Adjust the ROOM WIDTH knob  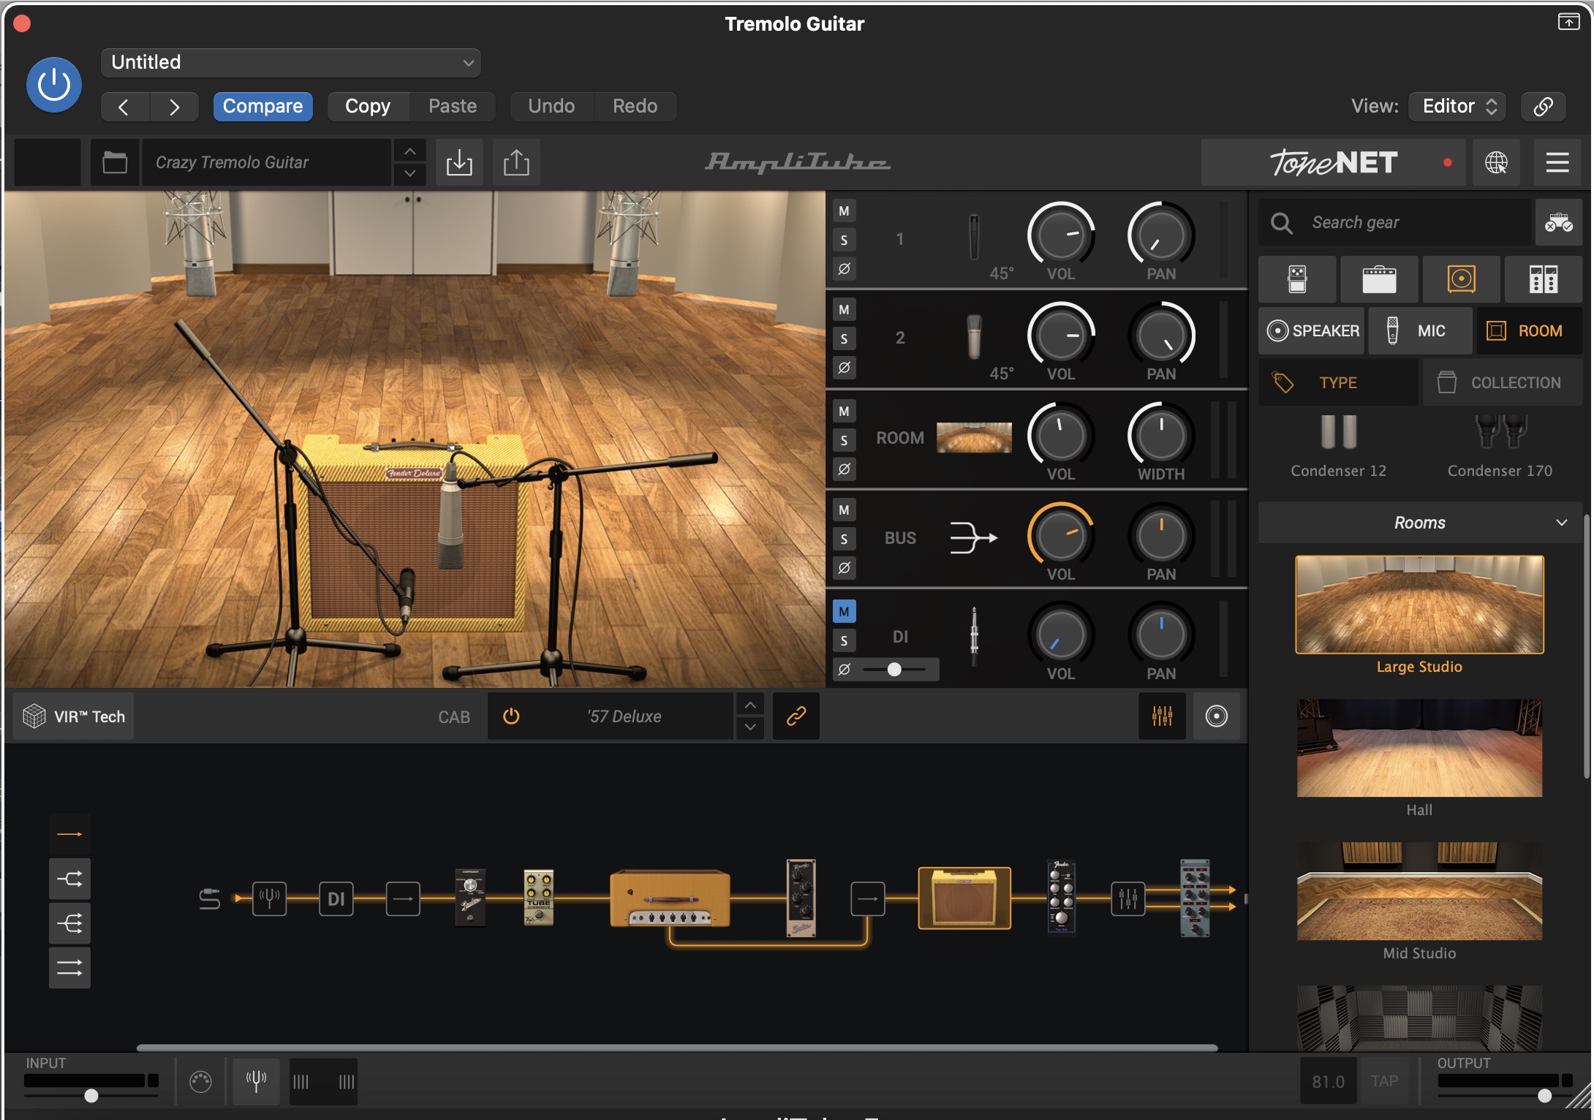click(1161, 436)
